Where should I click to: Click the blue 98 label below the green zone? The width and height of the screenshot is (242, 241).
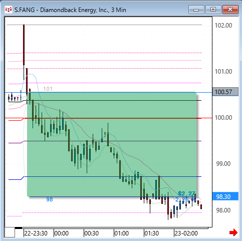click(50, 199)
